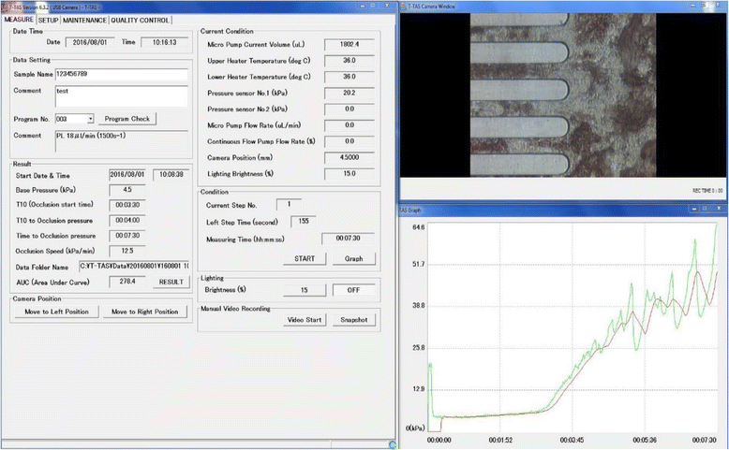Go to the QUALITY CONTROL tab
Viewport: 729px width, 450px height.
click(x=141, y=19)
